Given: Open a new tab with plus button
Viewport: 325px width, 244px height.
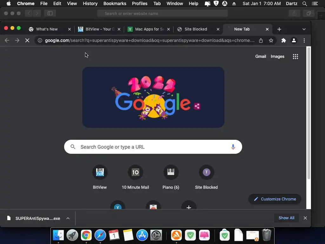Looking at the screenshot, I should click(279, 29).
